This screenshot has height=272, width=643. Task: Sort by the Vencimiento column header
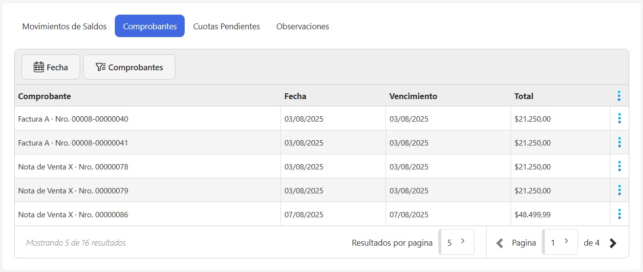[413, 96]
